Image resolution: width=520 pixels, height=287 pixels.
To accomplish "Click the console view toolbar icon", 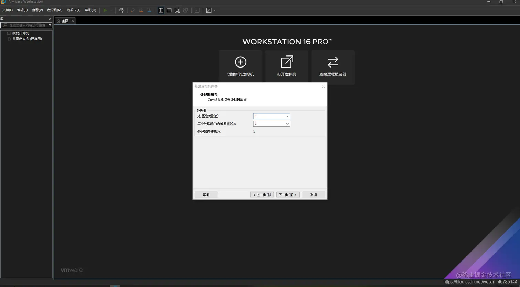I will [x=197, y=10].
